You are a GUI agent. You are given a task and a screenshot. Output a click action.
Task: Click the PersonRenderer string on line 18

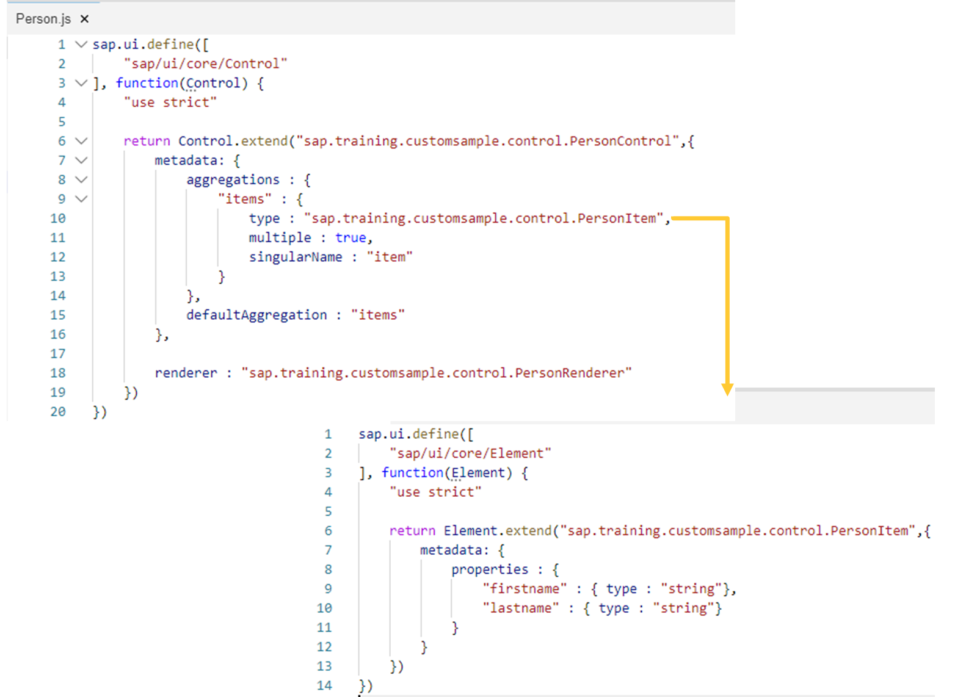tap(437, 373)
